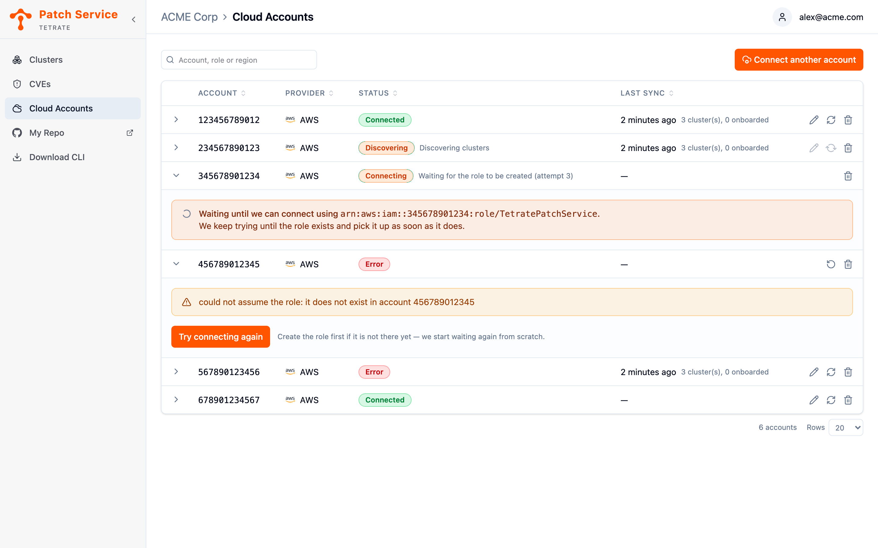
Task: Click the Connected badge for 123456789012
Action: (385, 120)
